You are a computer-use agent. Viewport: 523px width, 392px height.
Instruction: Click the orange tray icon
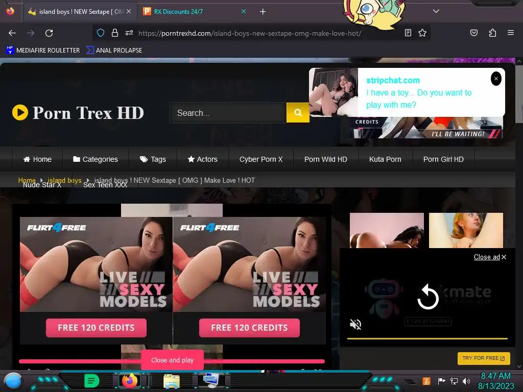(x=426, y=381)
